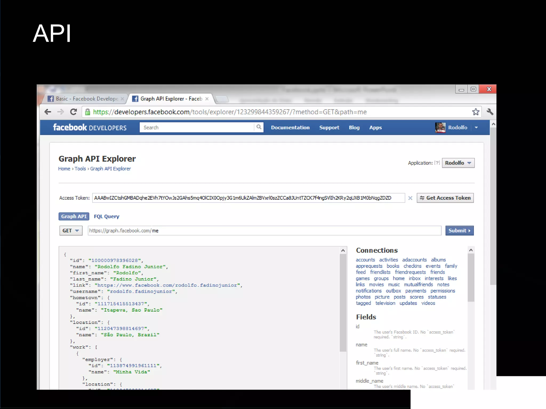Click the browser reload icon

[x=74, y=112]
